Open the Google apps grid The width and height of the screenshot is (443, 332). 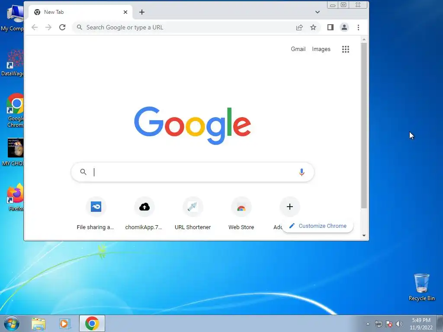point(346,49)
